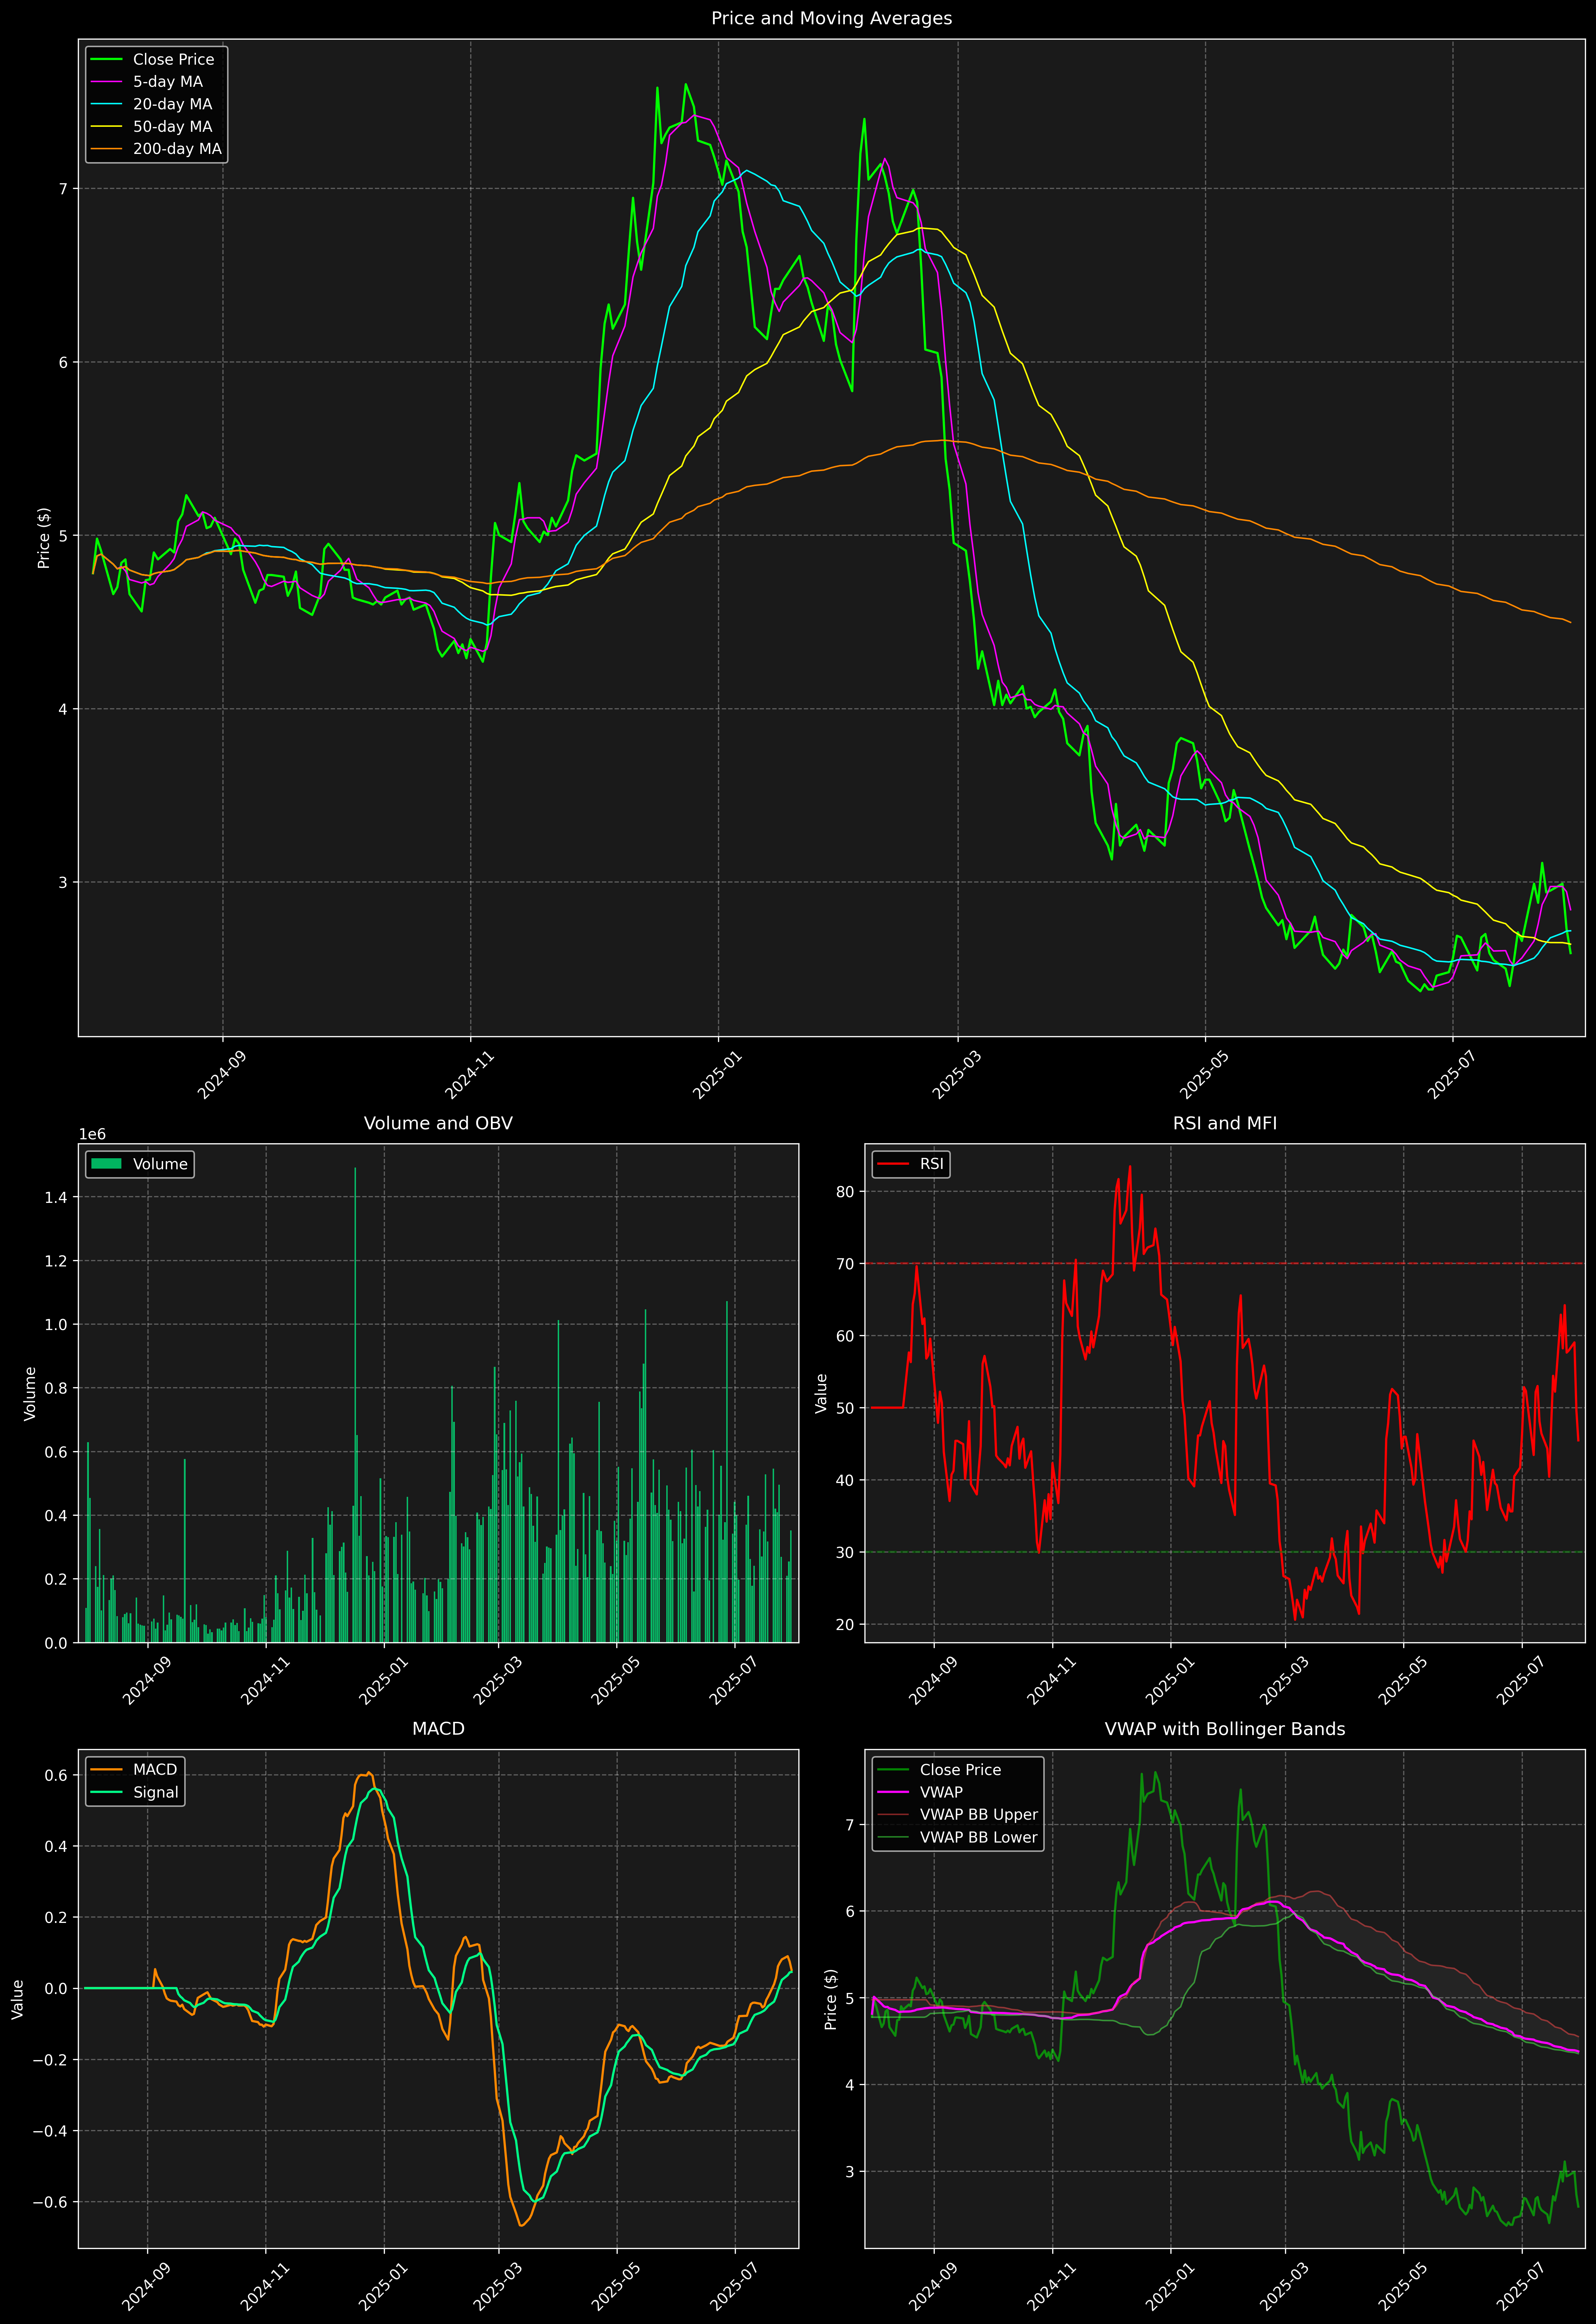Click the "70" tick on the RSI axis
This screenshot has width=1596, height=2324.
click(x=846, y=1264)
